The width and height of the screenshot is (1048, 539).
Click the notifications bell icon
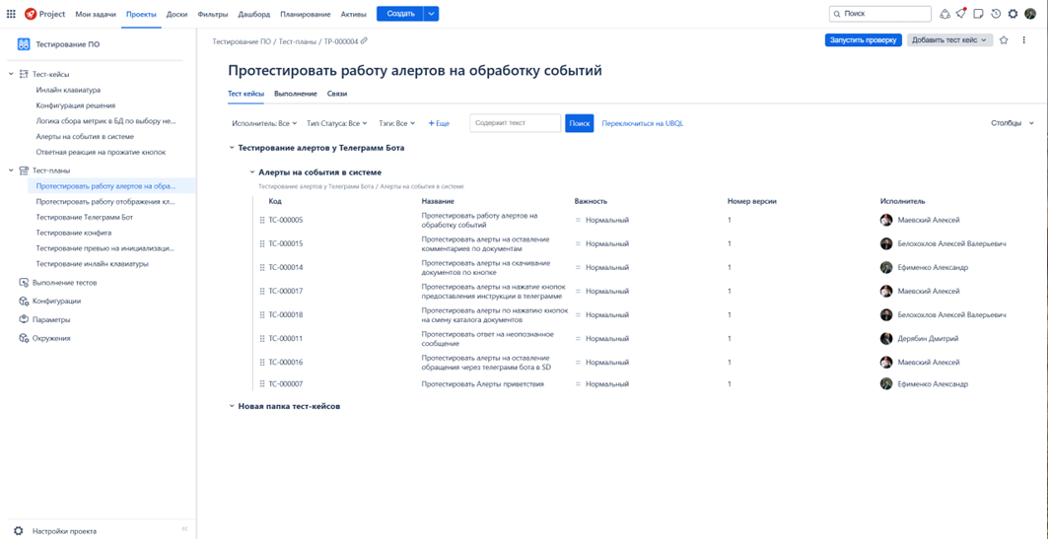[961, 14]
